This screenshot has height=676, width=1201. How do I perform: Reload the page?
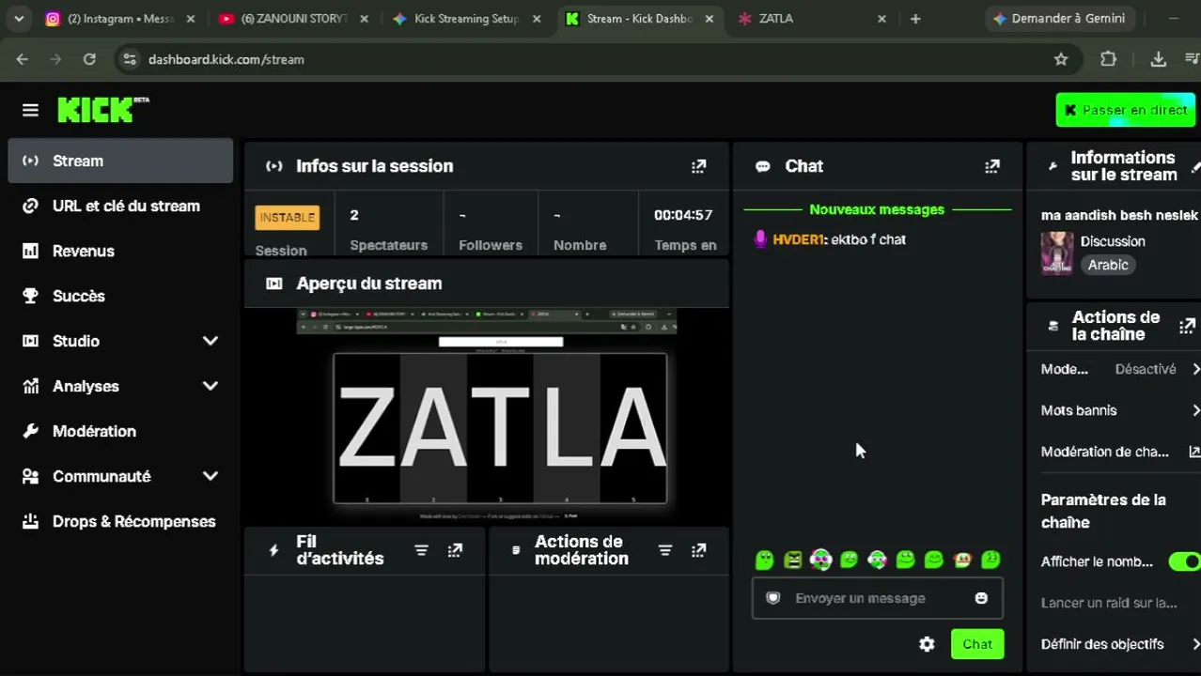[x=89, y=59]
